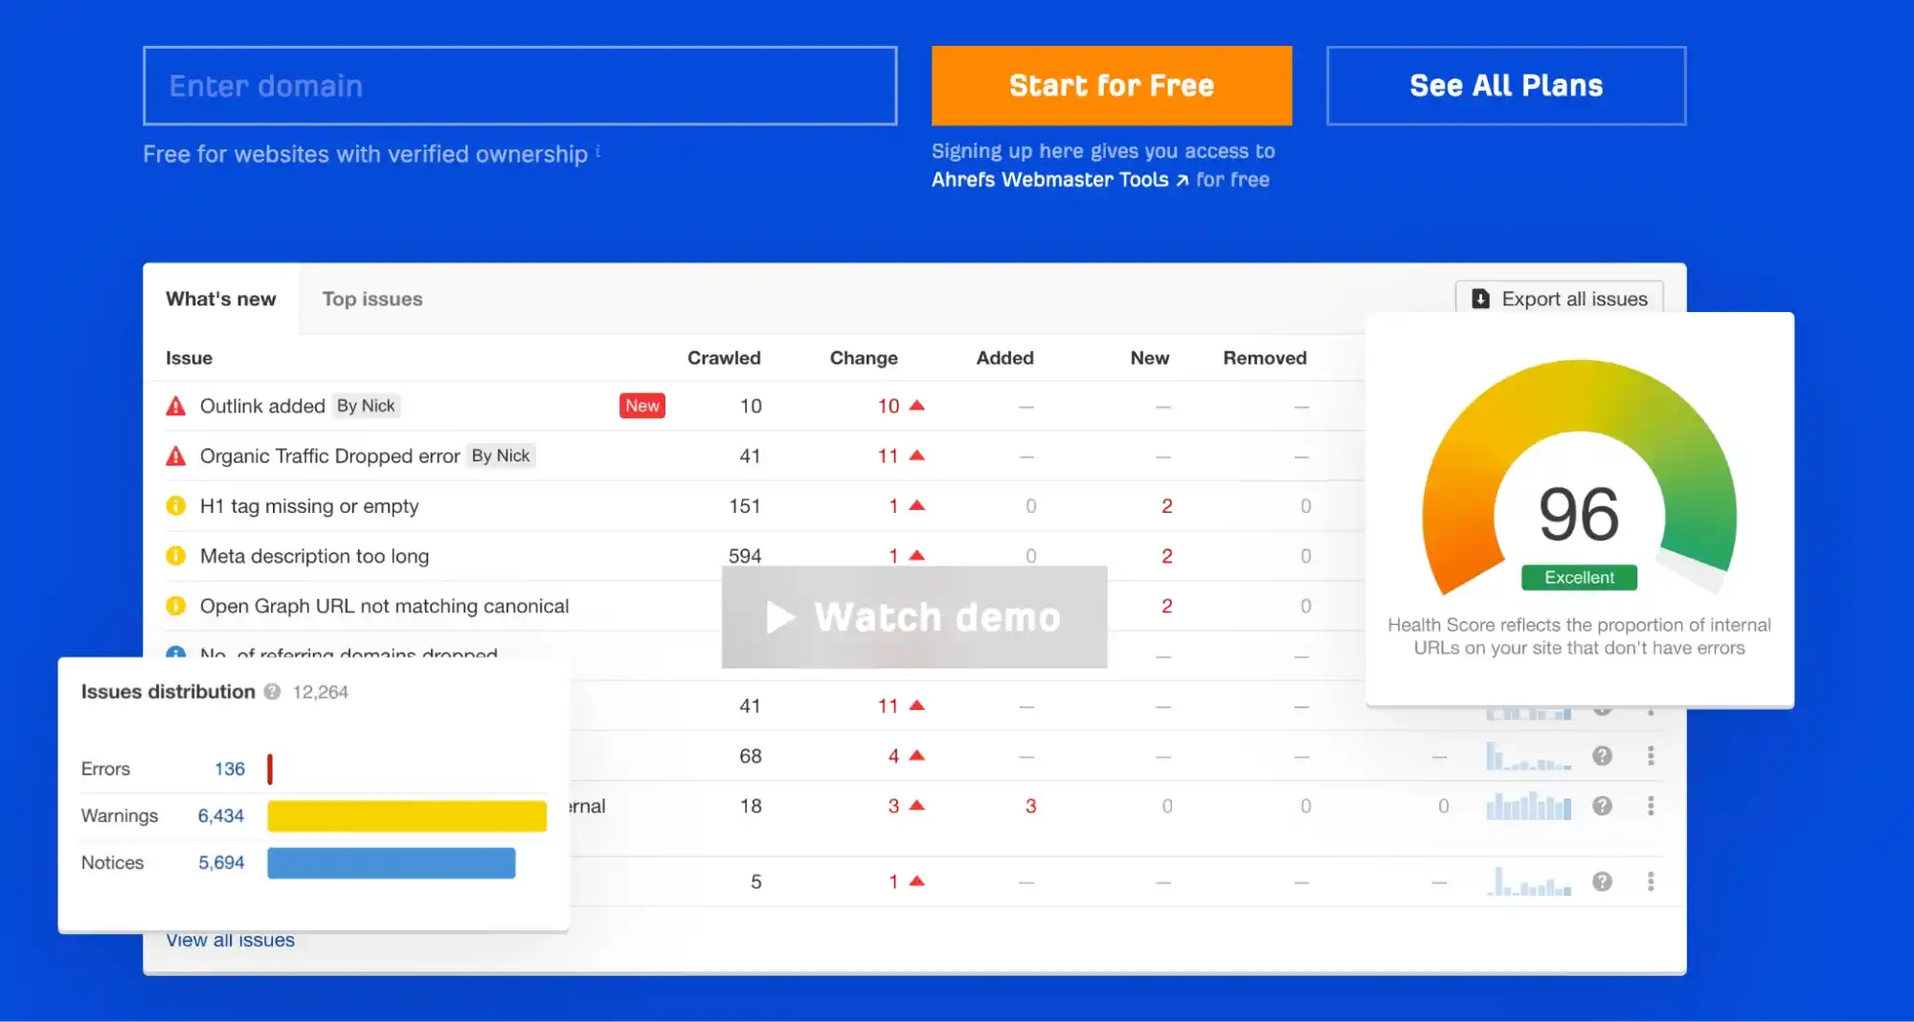Click the download icon in Export all issues

click(1480, 299)
